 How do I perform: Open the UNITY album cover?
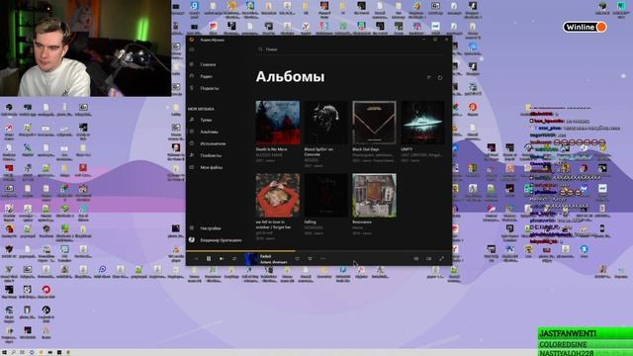click(422, 123)
